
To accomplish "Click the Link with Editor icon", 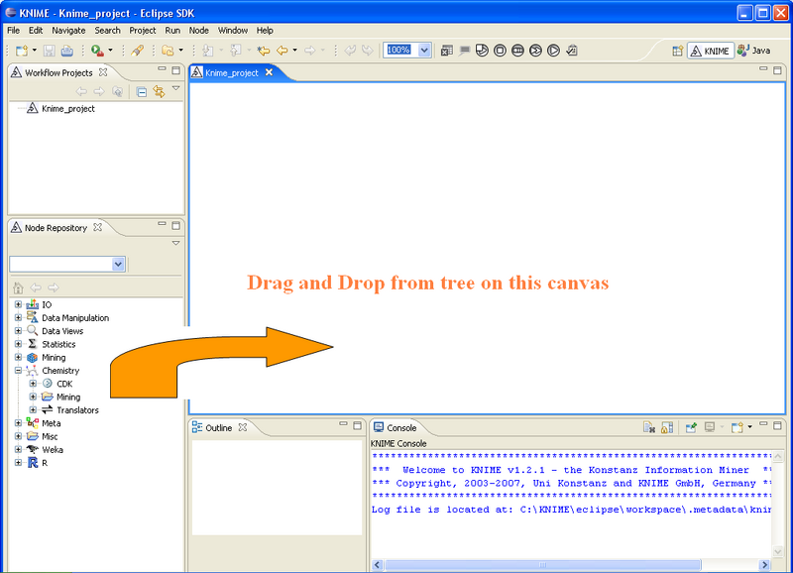I will coord(159,91).
